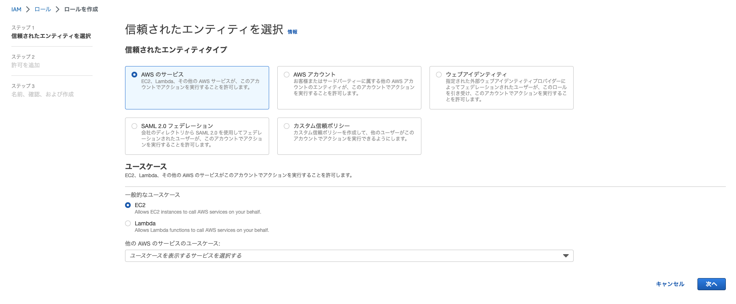This screenshot has width=736, height=304.
Task: Open the ロール breadcrumb link
Action: (x=43, y=9)
